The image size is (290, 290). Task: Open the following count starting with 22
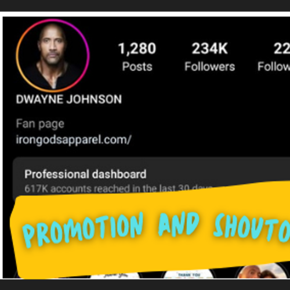point(282,48)
